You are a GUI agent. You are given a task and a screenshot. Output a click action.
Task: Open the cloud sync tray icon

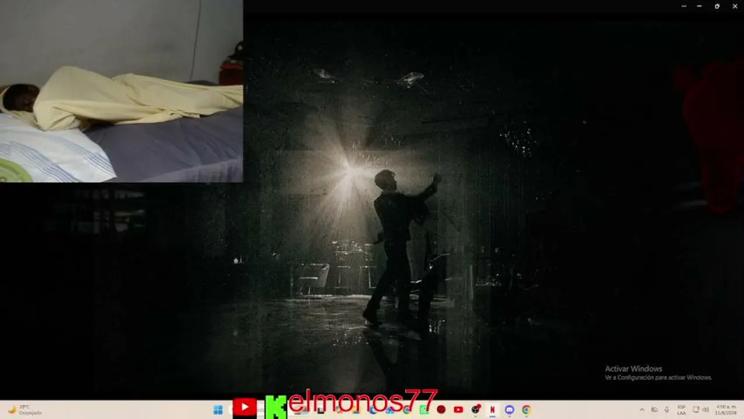[x=654, y=410]
